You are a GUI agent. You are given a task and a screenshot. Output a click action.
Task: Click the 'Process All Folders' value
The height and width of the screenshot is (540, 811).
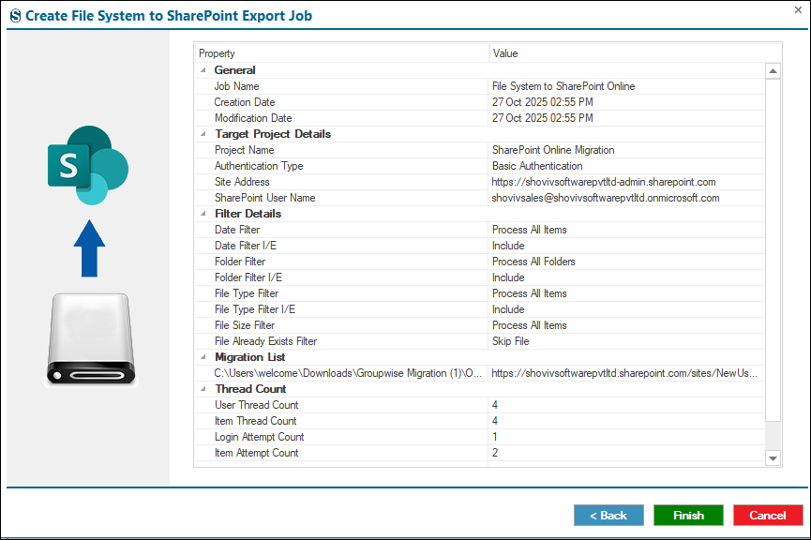pyautogui.click(x=533, y=262)
